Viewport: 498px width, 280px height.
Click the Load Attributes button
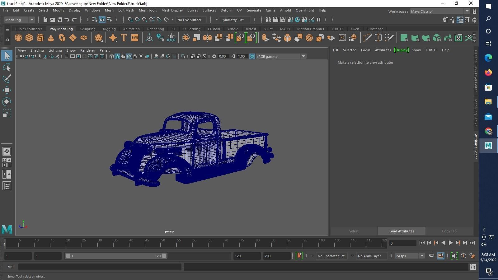point(401,231)
